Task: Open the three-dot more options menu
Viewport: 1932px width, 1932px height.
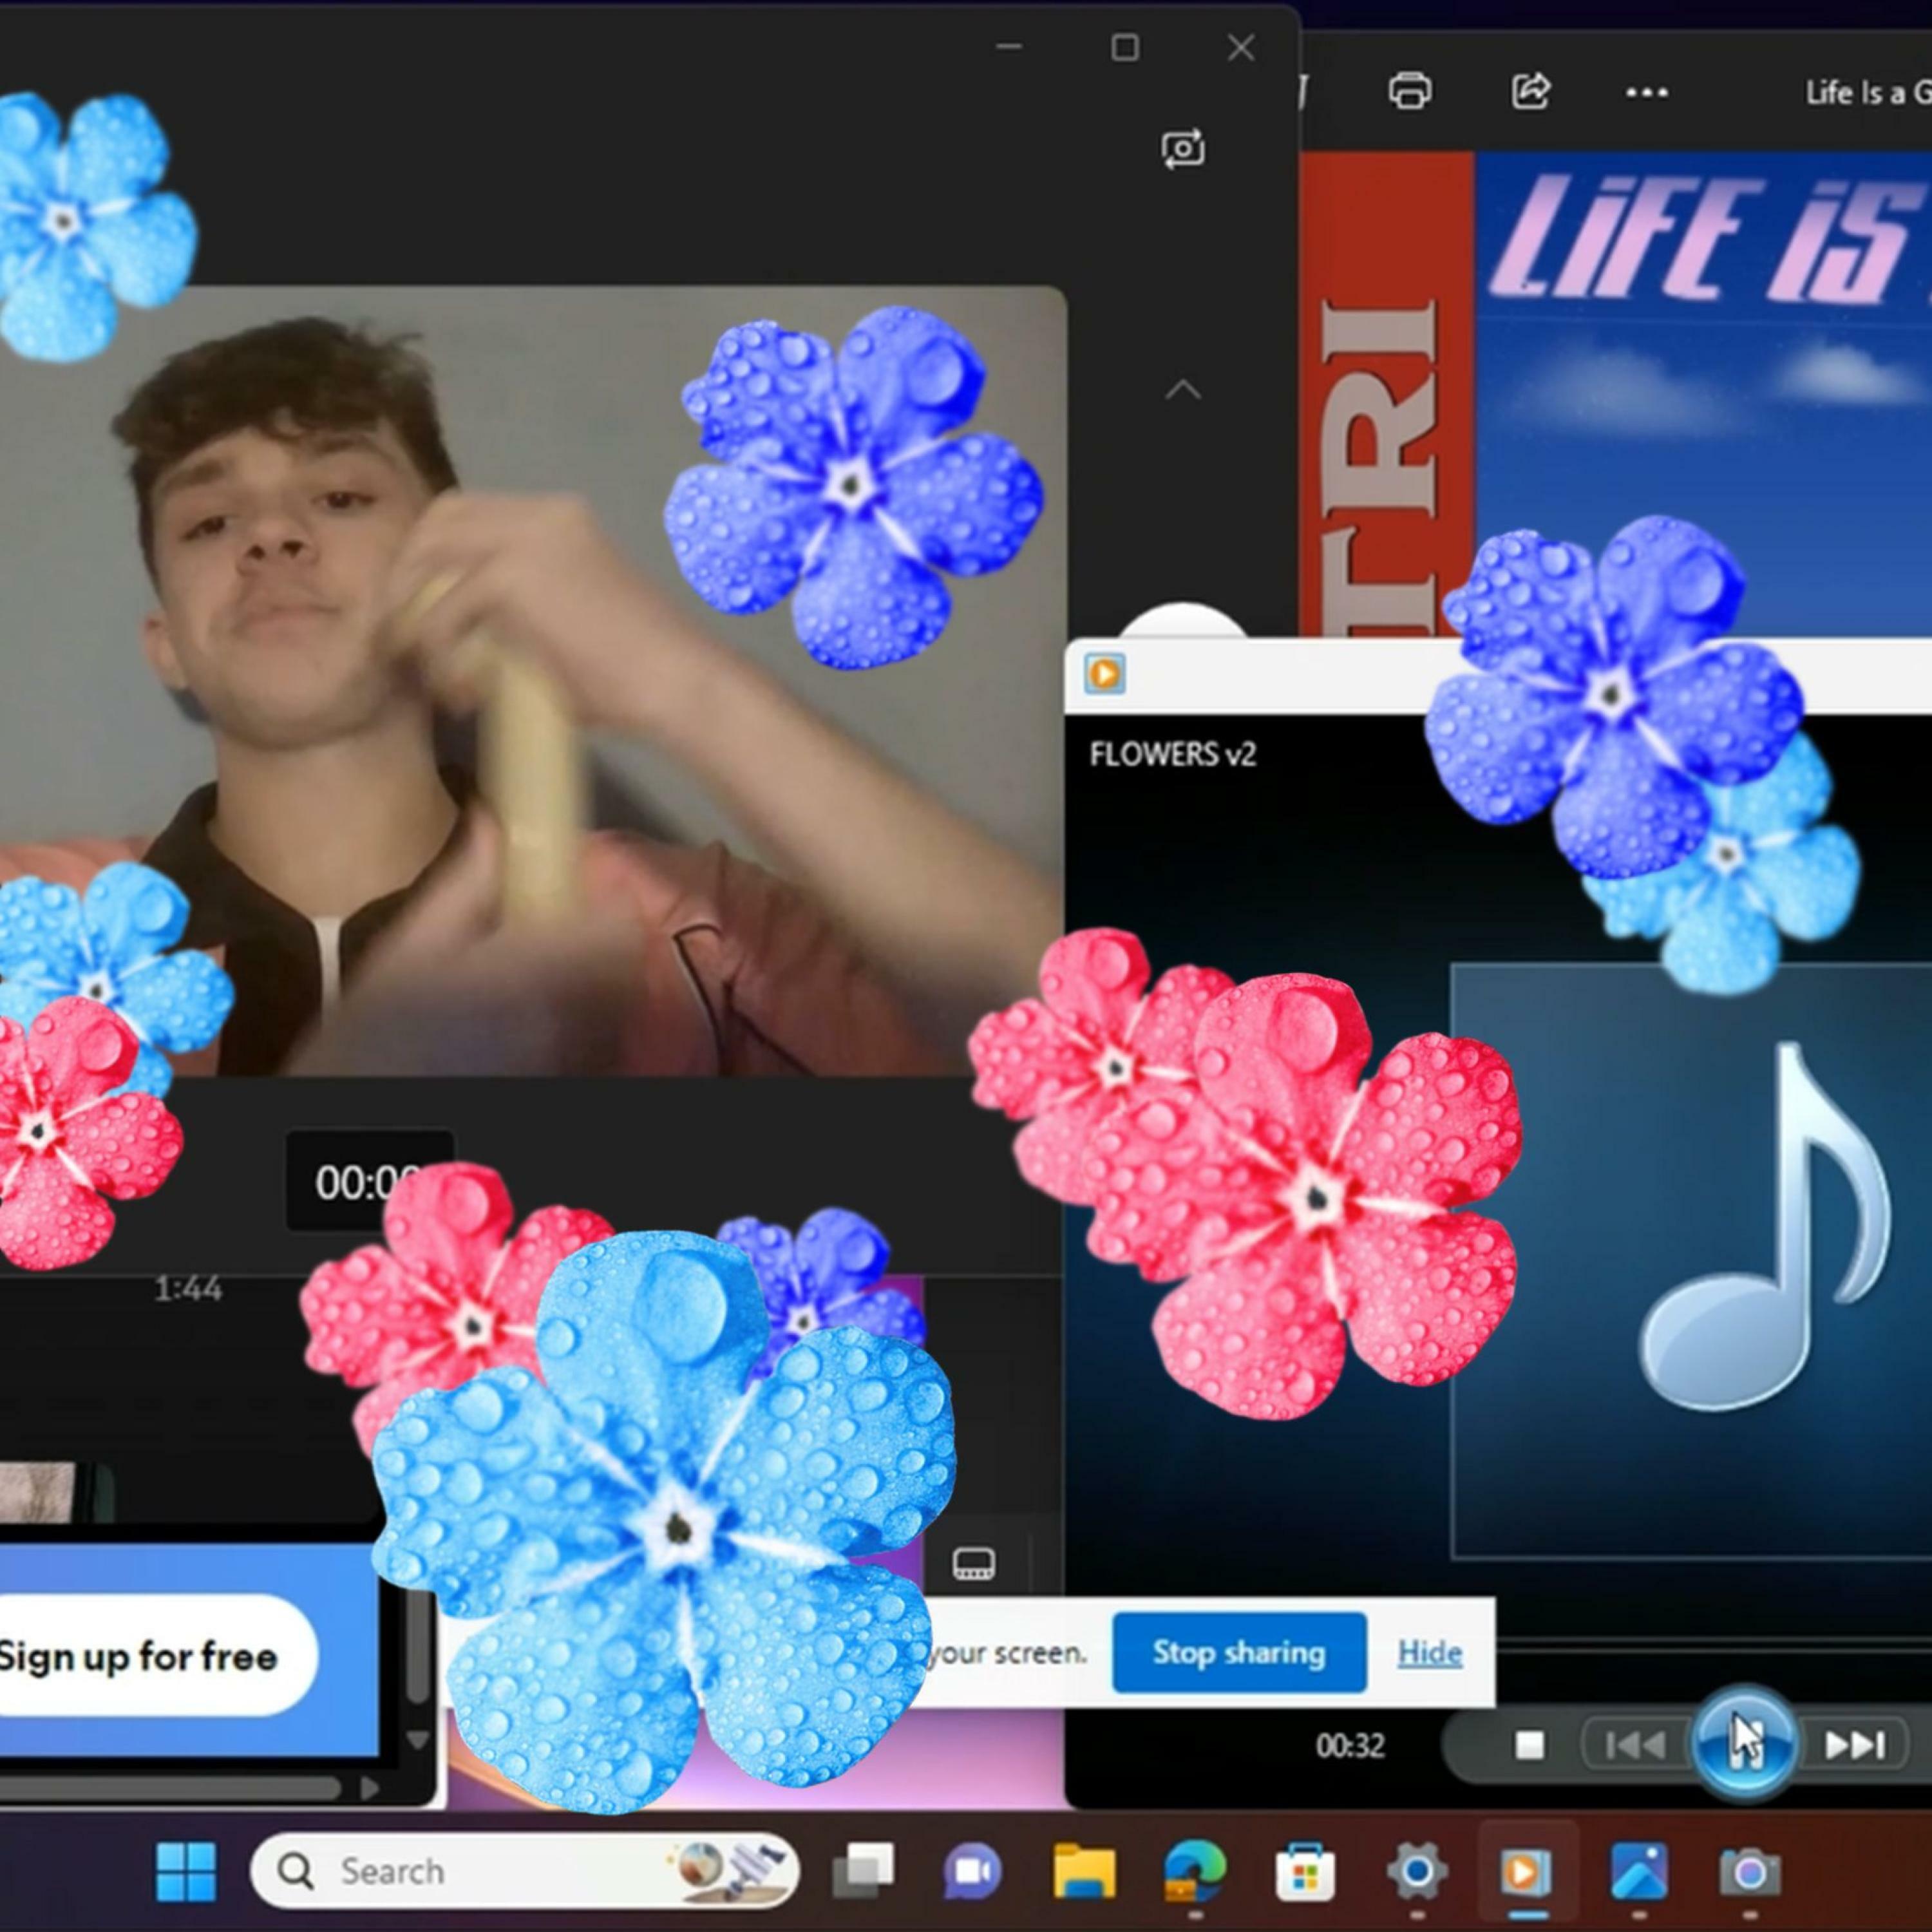Action: click(x=1646, y=93)
